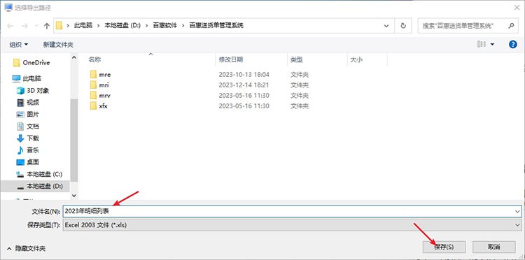Click the view layout icon
The image size is (525, 260).
tap(482, 44)
